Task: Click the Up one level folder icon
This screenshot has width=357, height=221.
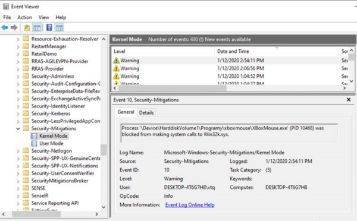Action: tap(27, 28)
